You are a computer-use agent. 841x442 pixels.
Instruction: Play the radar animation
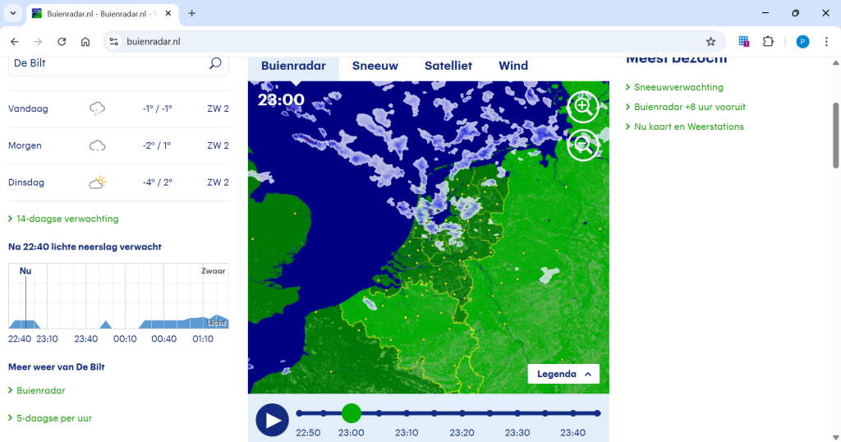(x=273, y=420)
